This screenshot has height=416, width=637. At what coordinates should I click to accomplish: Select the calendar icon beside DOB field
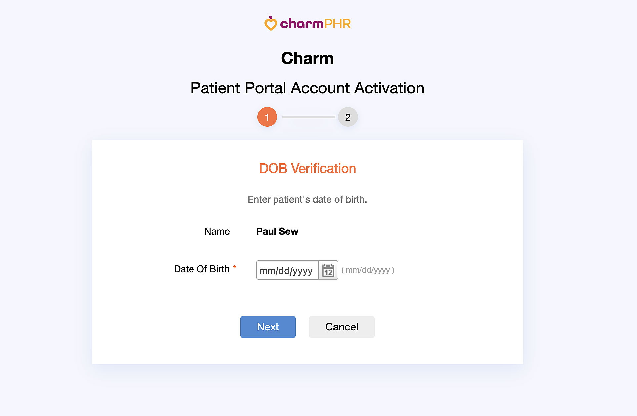328,270
